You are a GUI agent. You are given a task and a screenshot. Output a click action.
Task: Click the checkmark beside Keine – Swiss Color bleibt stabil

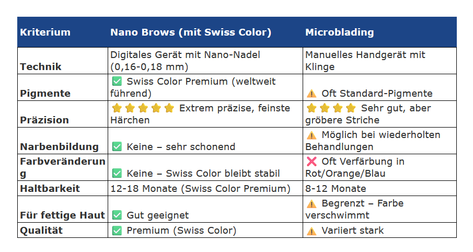click(x=117, y=174)
